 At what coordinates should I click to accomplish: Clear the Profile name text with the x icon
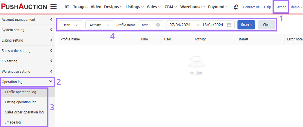click(x=158, y=25)
